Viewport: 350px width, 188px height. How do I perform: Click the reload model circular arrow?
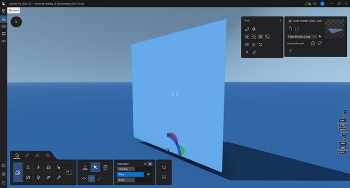[320, 43]
